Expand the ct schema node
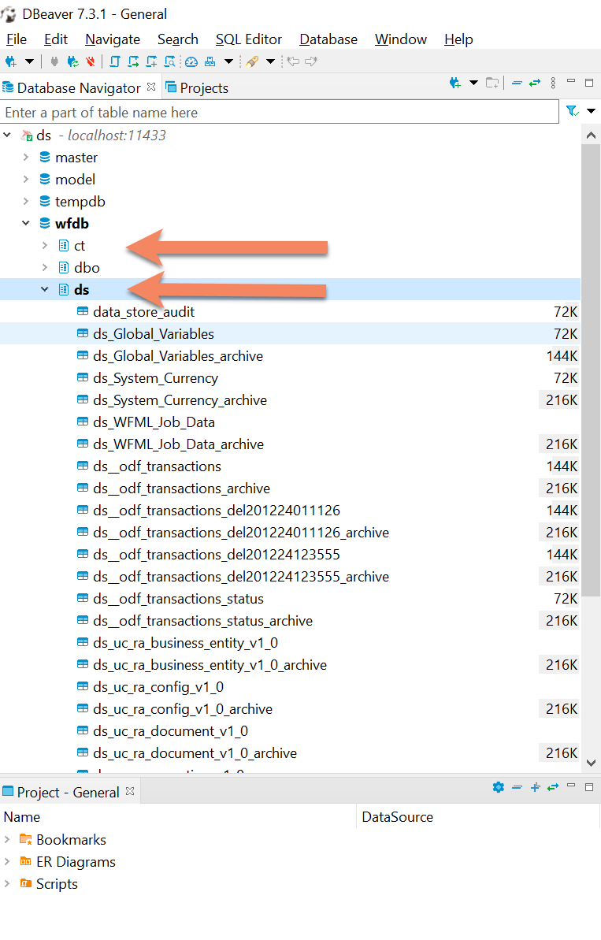Image resolution: width=601 pixels, height=940 pixels. tap(45, 245)
